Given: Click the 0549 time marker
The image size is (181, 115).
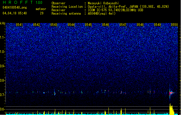Looking at the screenshot, I should 157,25.
